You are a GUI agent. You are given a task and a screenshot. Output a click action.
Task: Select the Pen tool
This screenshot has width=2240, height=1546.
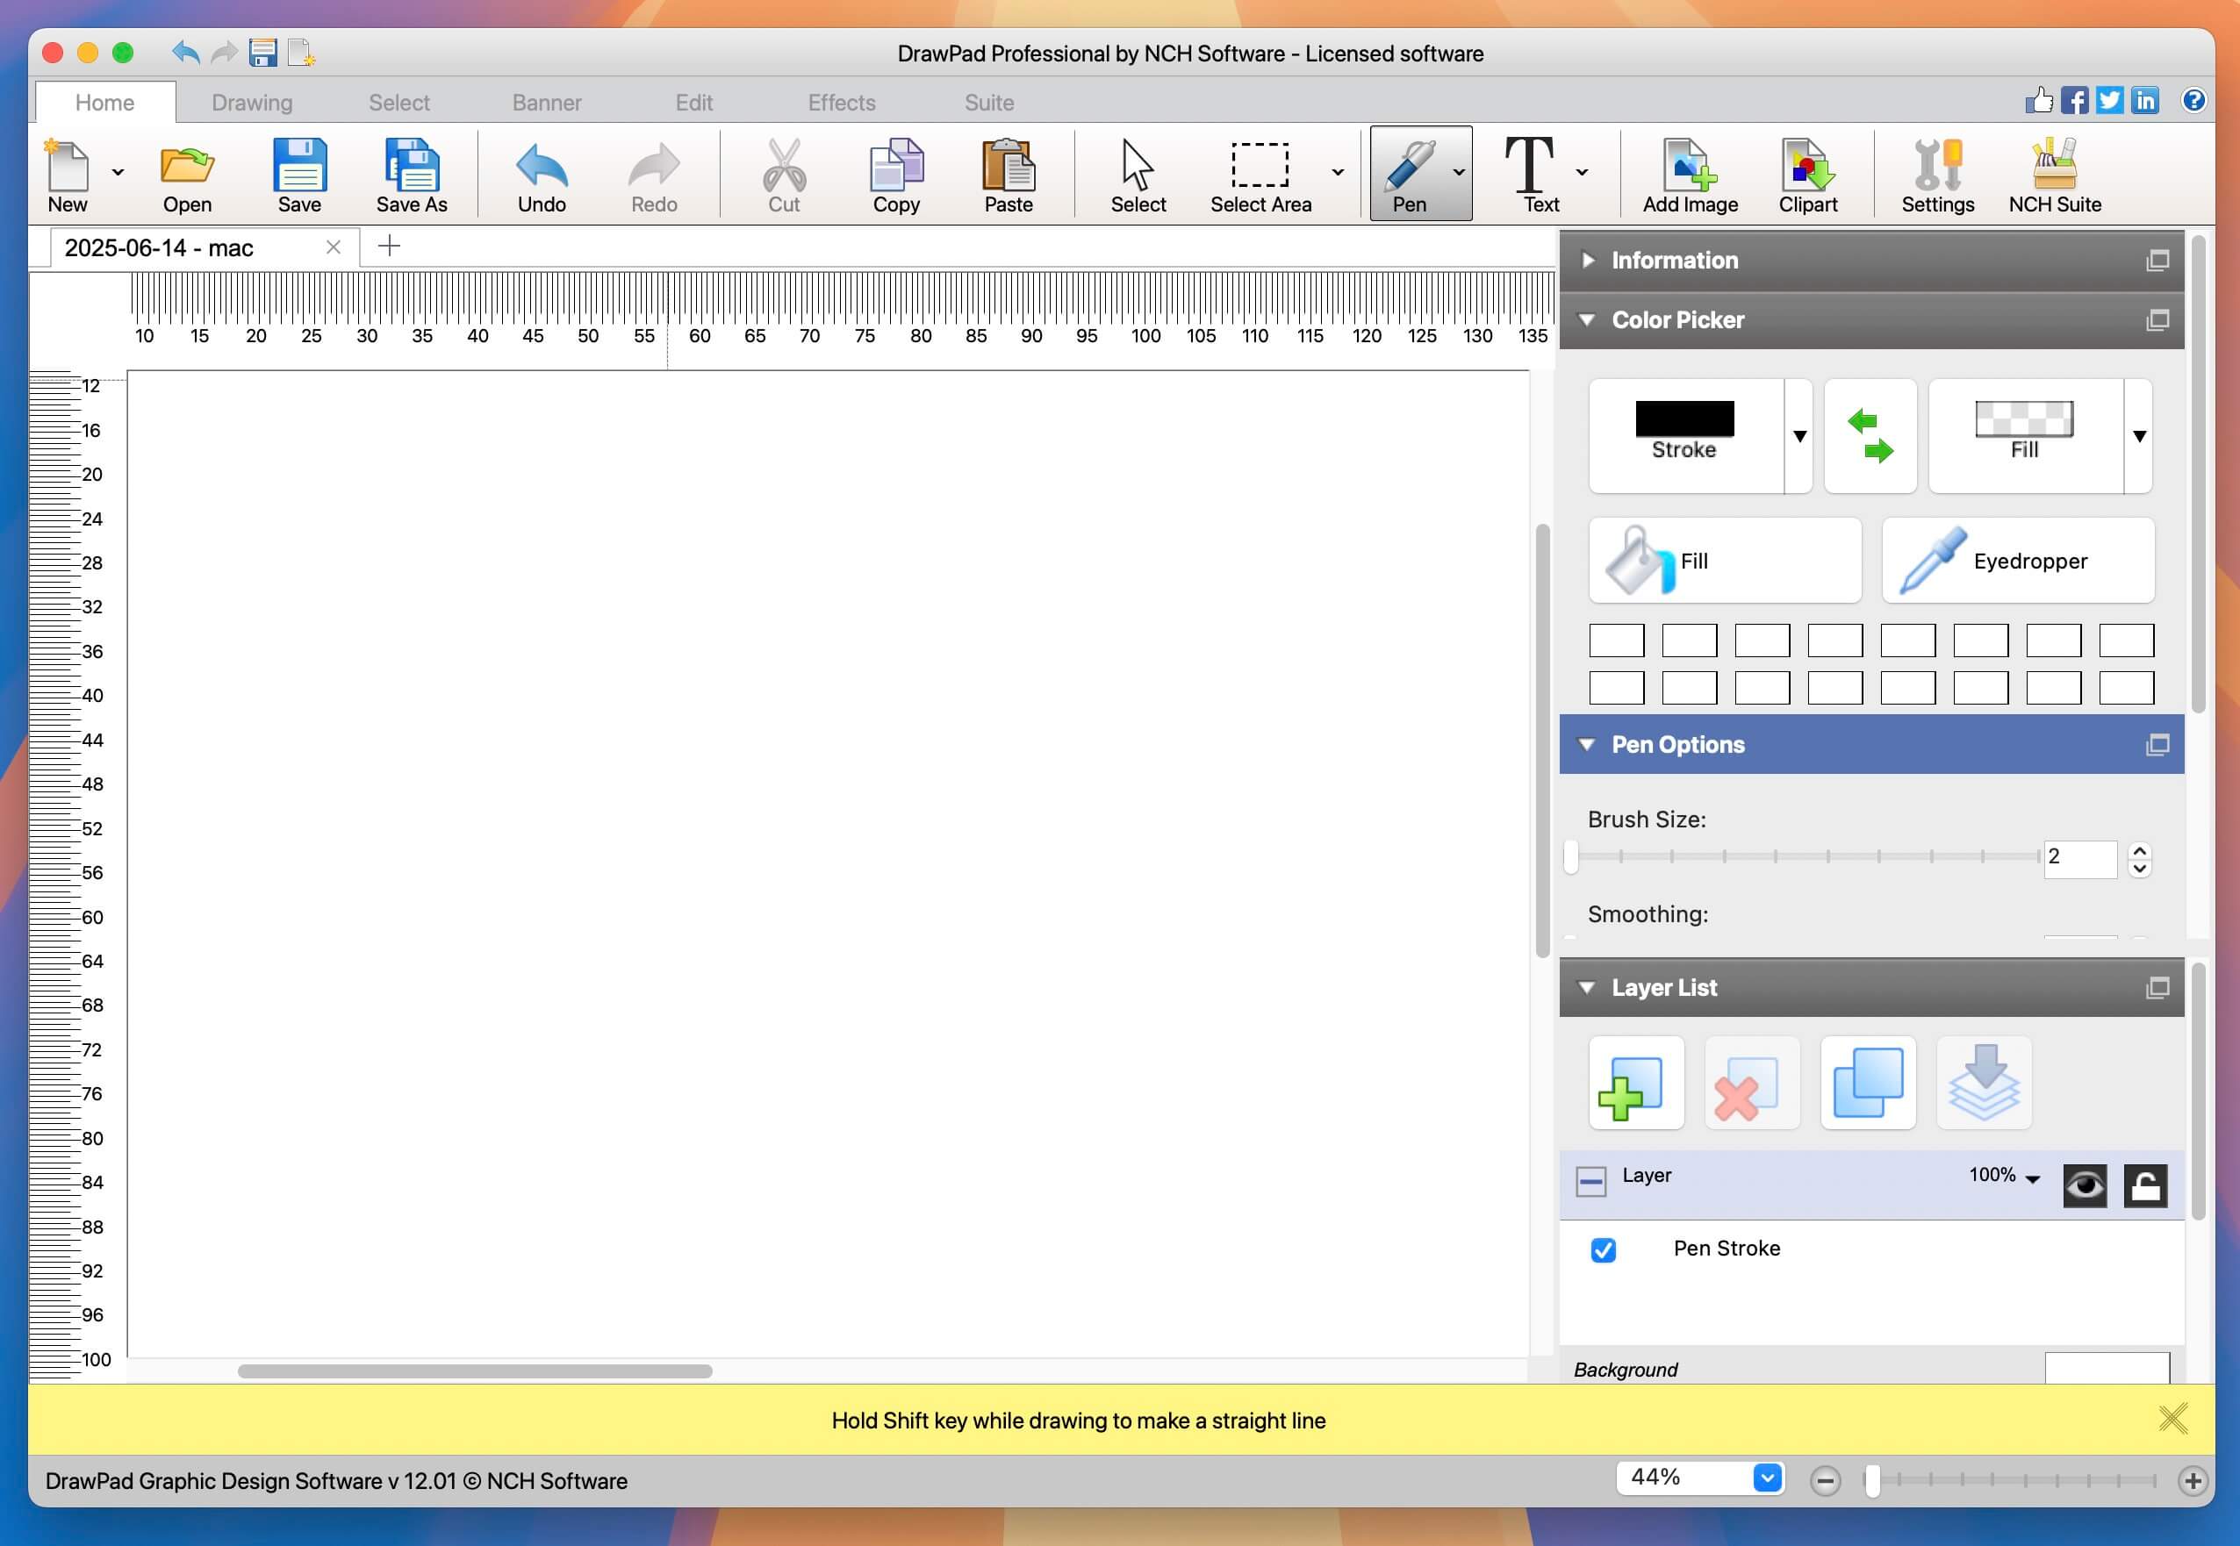(1410, 175)
